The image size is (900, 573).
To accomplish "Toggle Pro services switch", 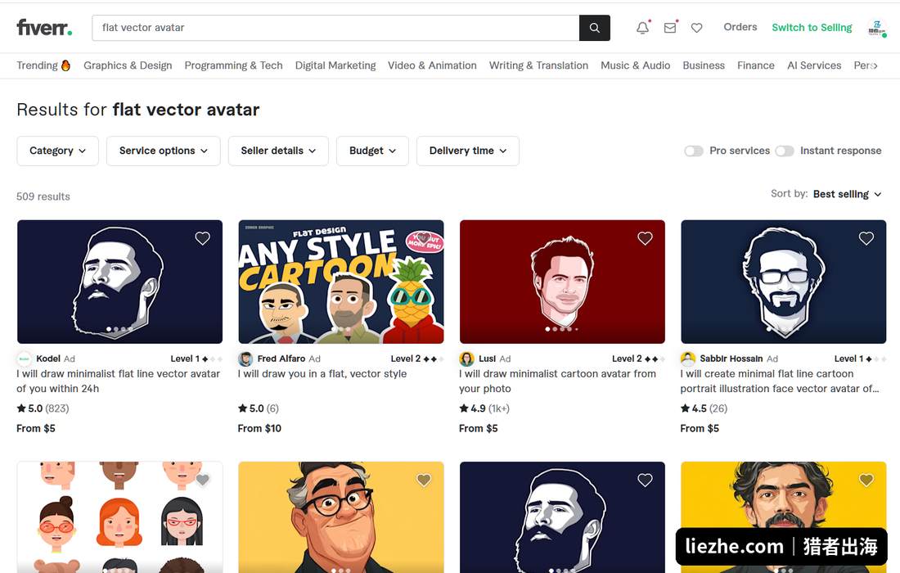I will pyautogui.click(x=693, y=151).
